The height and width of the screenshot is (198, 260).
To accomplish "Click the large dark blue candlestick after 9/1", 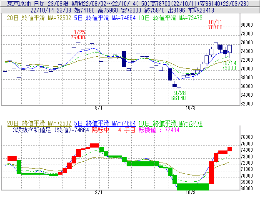I will pos(124,59).
